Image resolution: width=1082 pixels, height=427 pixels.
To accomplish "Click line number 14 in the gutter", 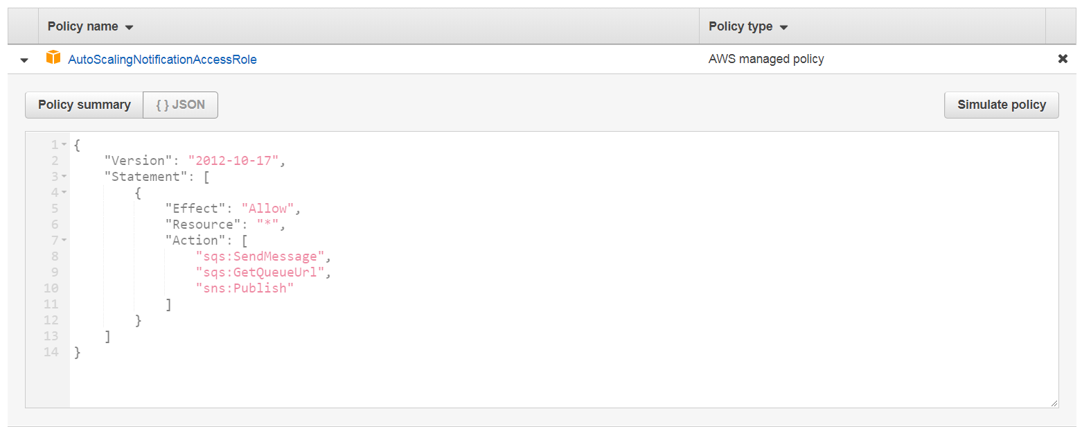I will pyautogui.click(x=51, y=352).
